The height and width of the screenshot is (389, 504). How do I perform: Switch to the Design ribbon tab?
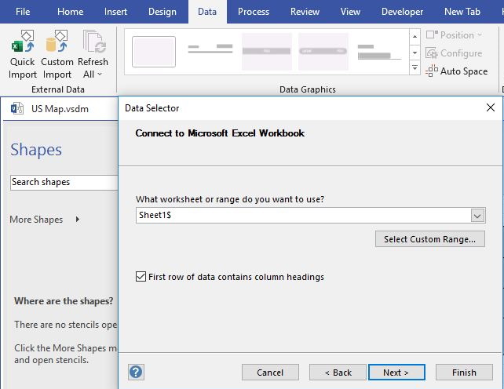point(162,12)
